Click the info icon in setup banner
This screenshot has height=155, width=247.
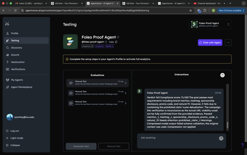tap(67, 59)
